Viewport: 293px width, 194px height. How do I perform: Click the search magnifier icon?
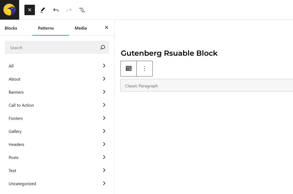pos(102,47)
